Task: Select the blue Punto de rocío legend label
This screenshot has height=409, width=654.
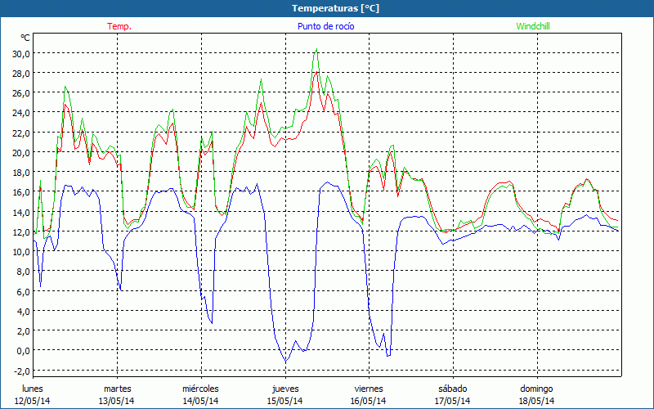Action: [x=325, y=26]
